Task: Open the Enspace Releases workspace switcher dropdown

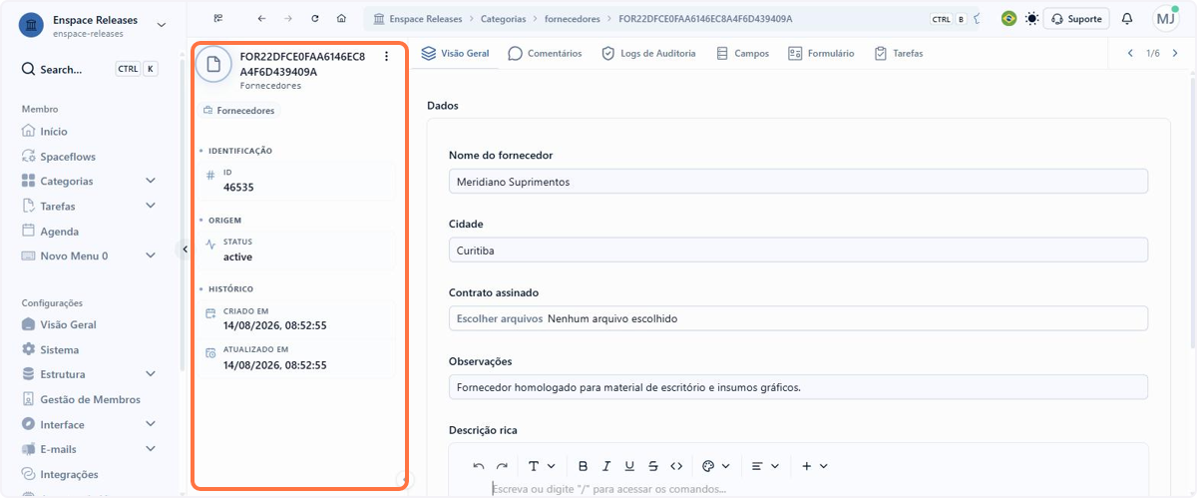Action: 93,24
